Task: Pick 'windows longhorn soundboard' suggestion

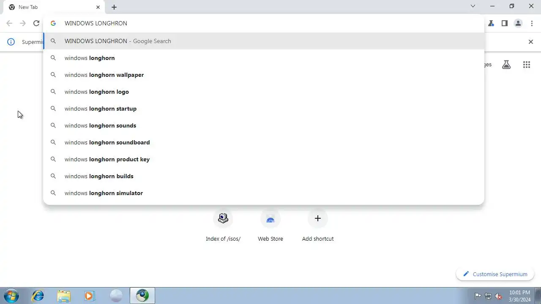Action: click(264, 142)
